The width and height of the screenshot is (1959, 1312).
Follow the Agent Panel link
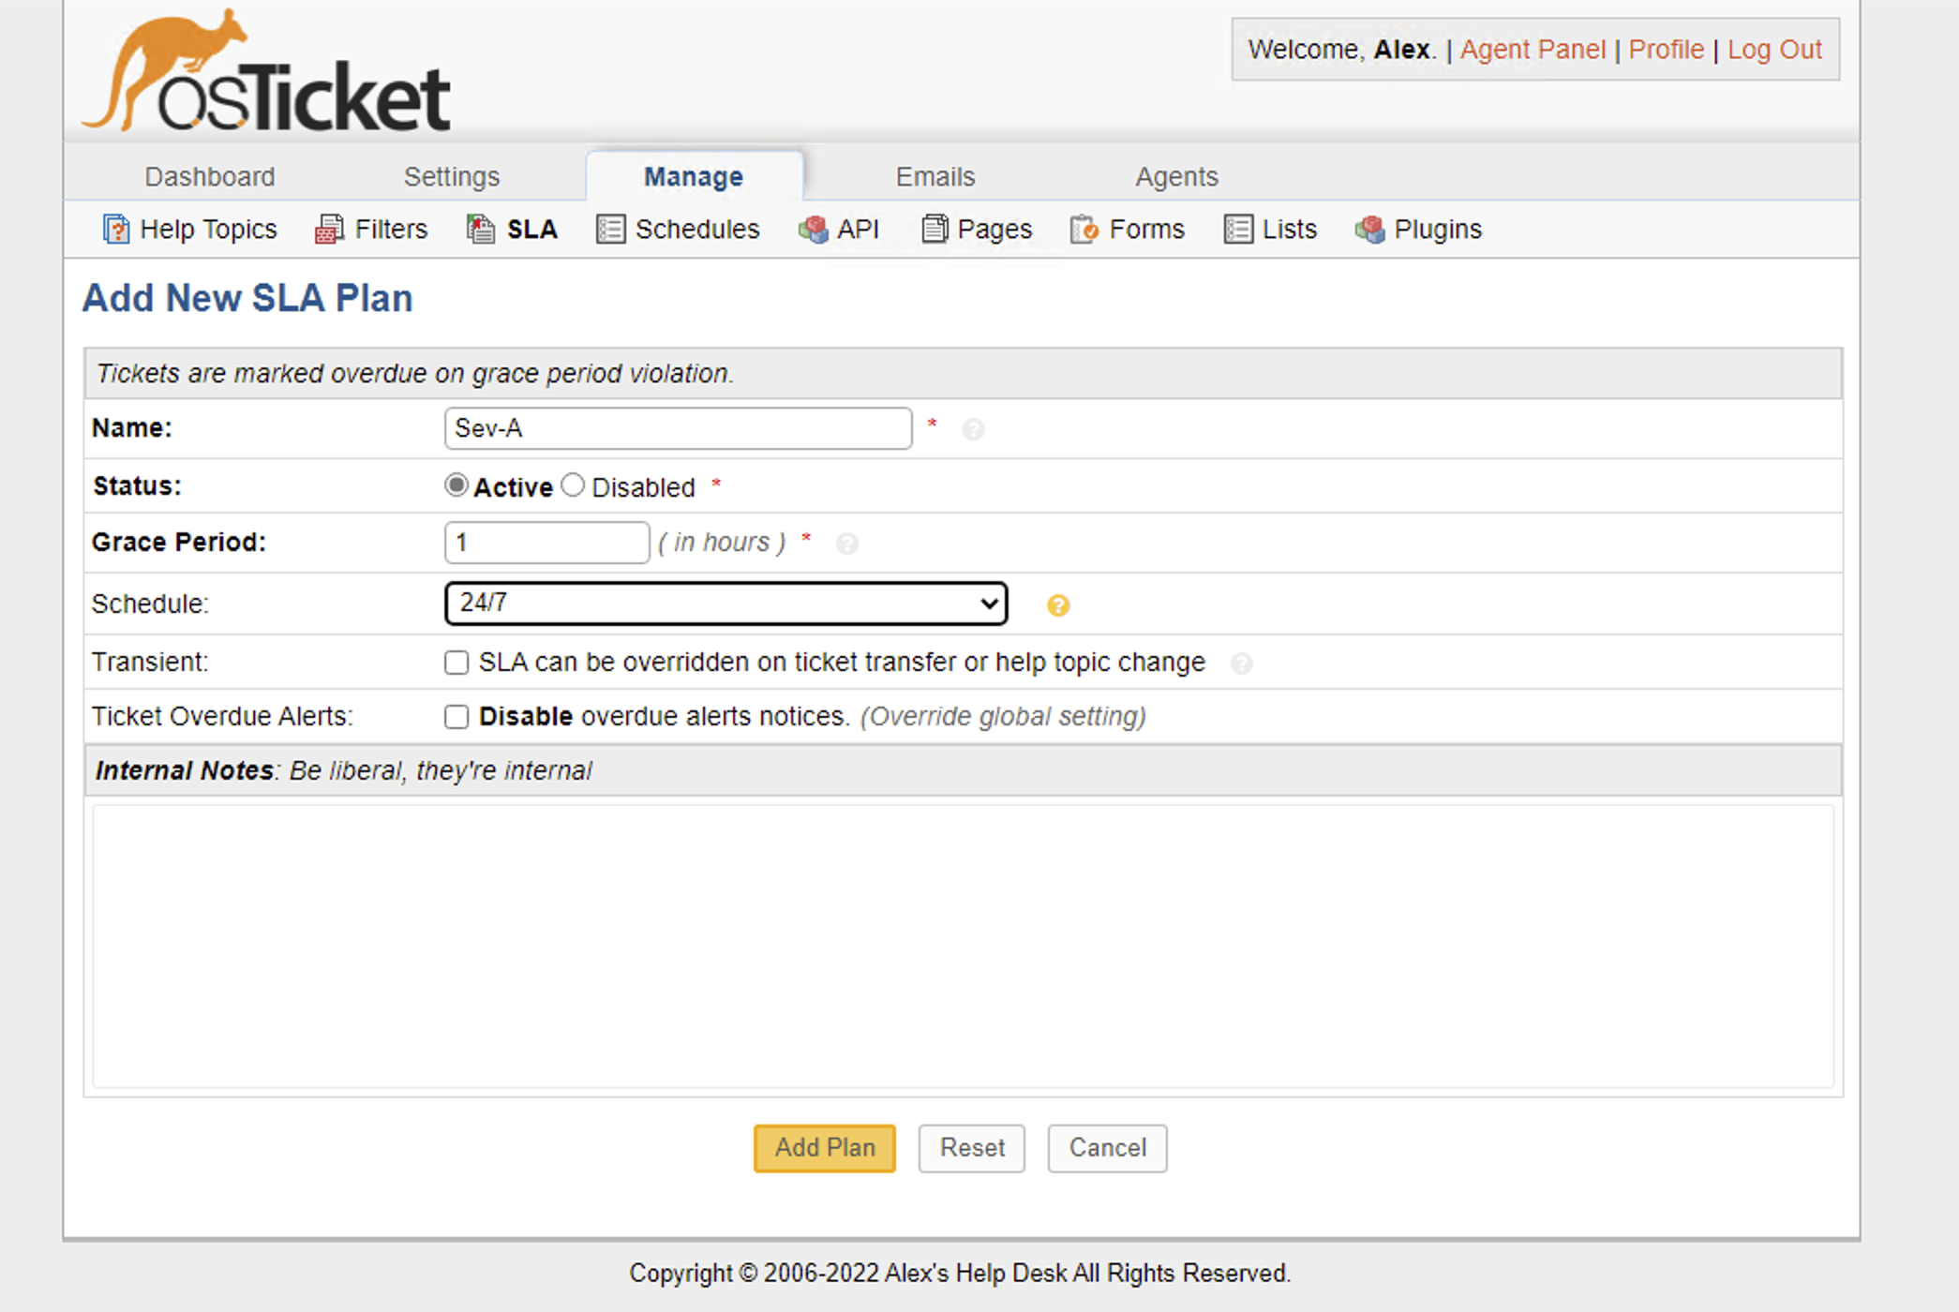point(1532,49)
